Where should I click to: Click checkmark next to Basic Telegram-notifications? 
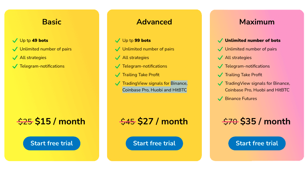coord(15,66)
